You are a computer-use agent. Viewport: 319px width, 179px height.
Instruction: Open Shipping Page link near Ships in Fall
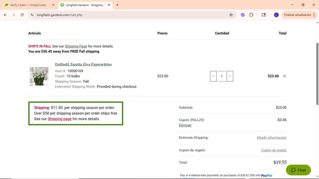[x=76, y=46]
